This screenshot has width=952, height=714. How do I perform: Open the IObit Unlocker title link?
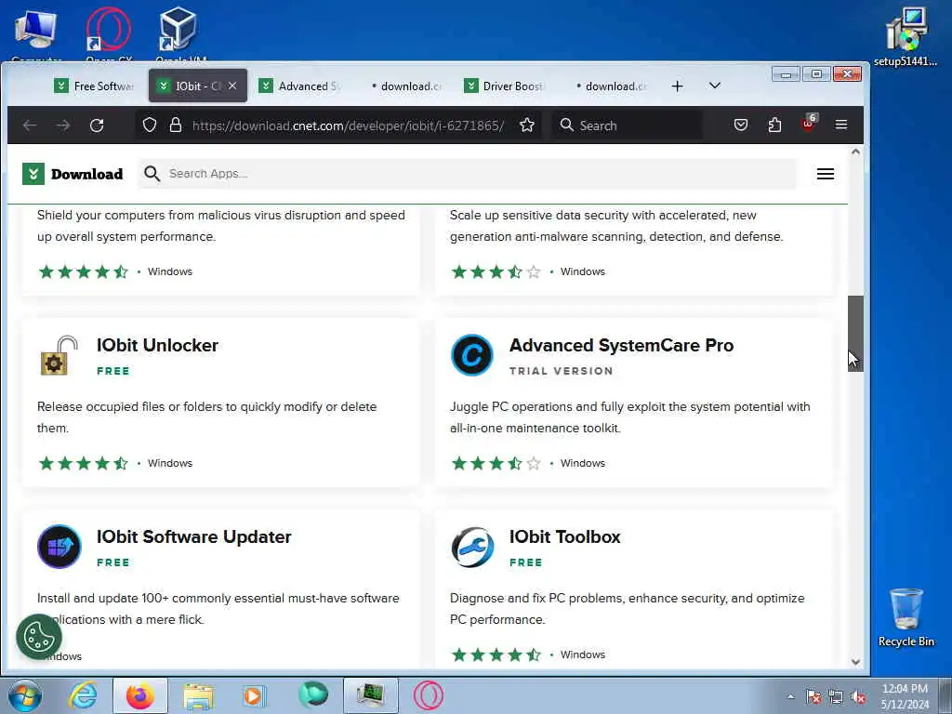(x=157, y=346)
